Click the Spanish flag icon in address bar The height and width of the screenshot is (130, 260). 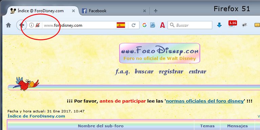[x=121, y=25]
